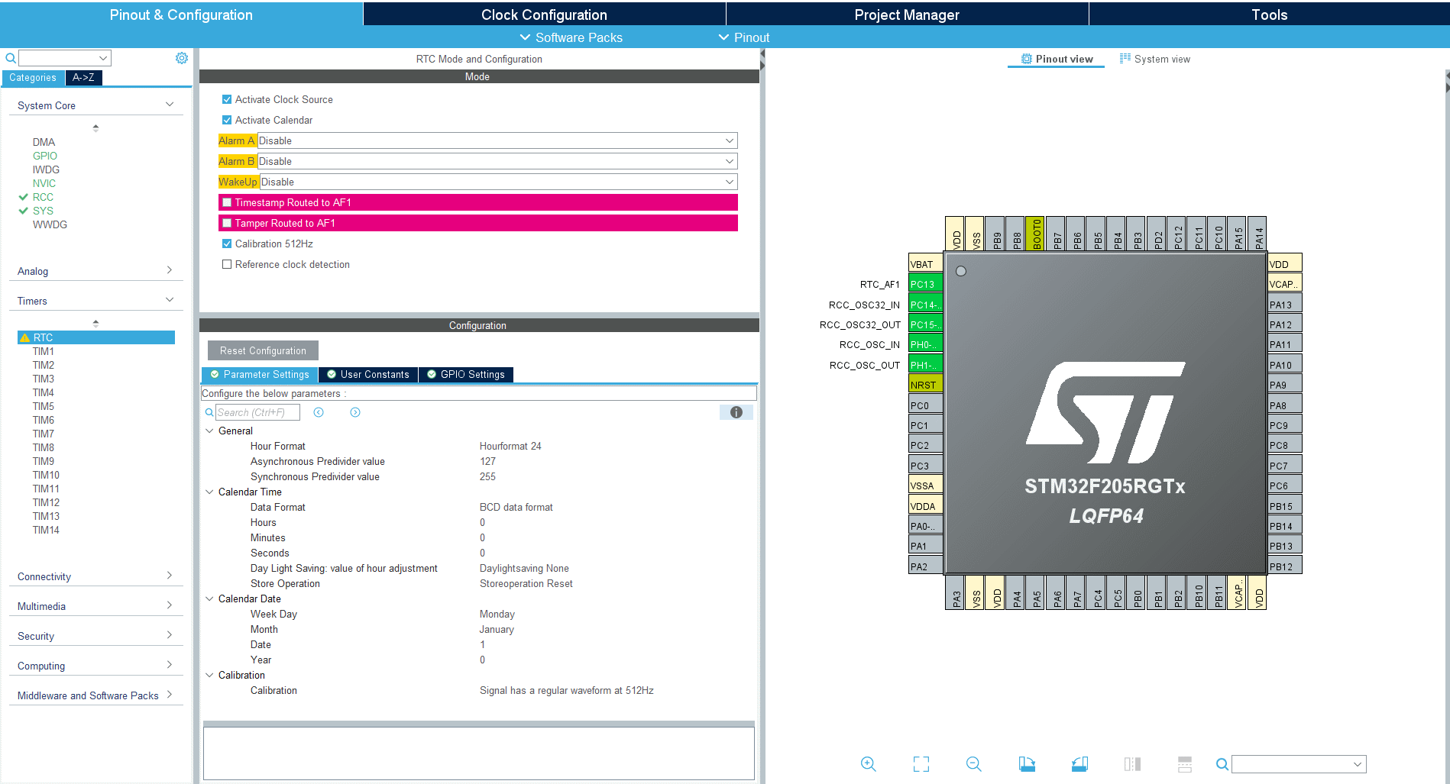Fit the chip view to the screen

click(921, 763)
